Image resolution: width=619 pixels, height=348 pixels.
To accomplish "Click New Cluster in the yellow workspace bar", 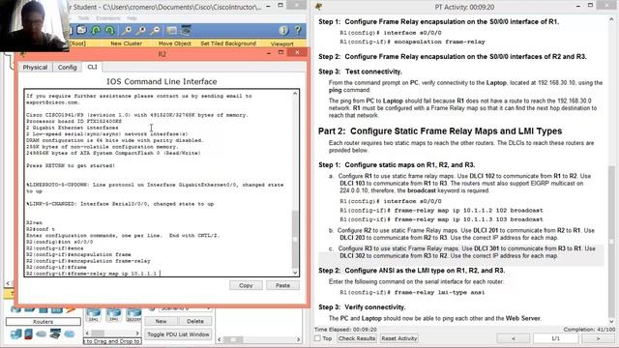I will pos(127,43).
